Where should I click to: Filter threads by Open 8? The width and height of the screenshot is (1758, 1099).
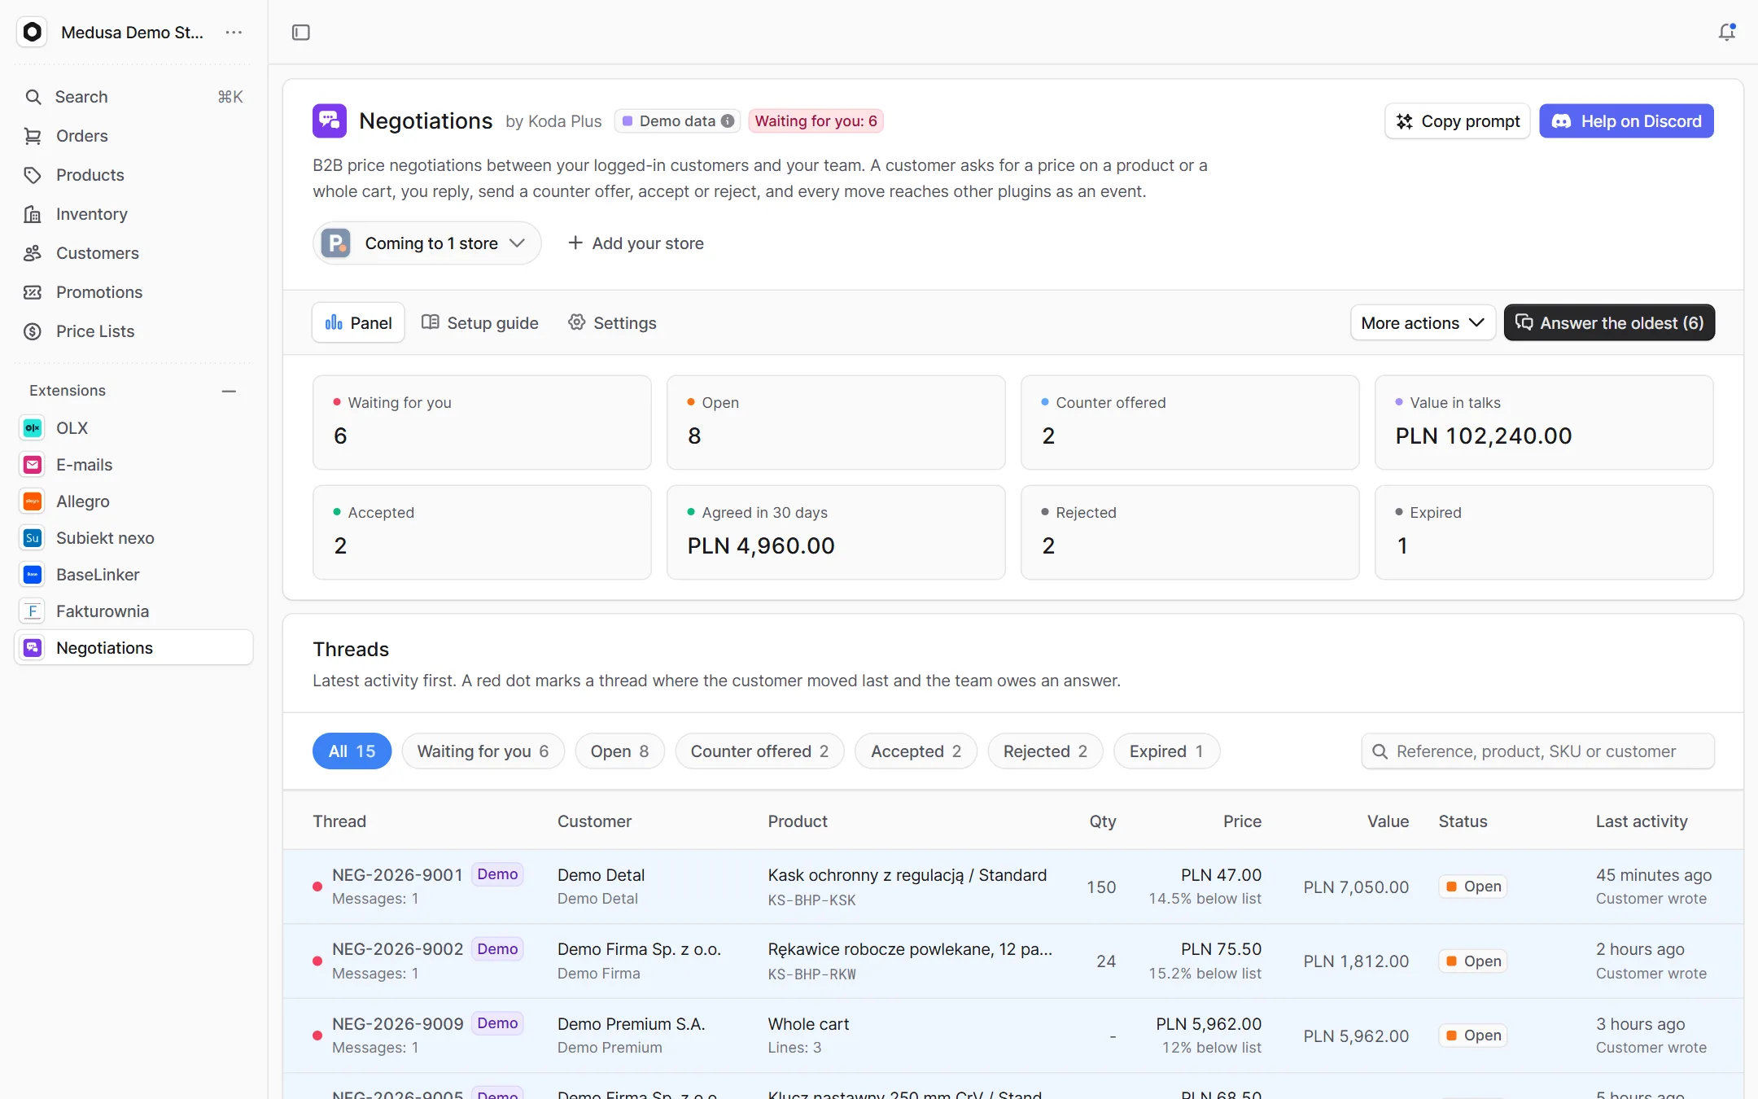tap(619, 751)
